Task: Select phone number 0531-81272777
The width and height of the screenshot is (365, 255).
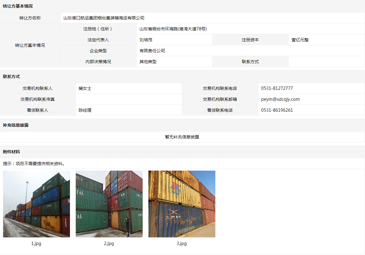Action: (x=277, y=88)
